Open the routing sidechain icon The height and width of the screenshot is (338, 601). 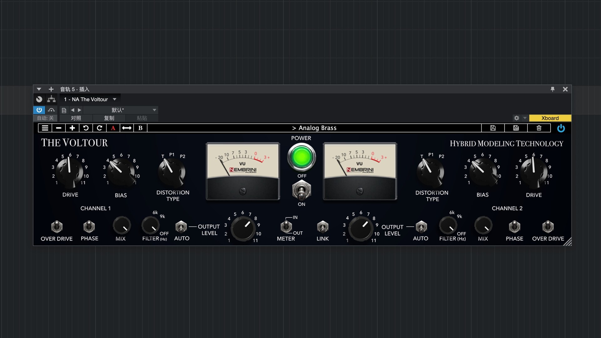point(51,99)
